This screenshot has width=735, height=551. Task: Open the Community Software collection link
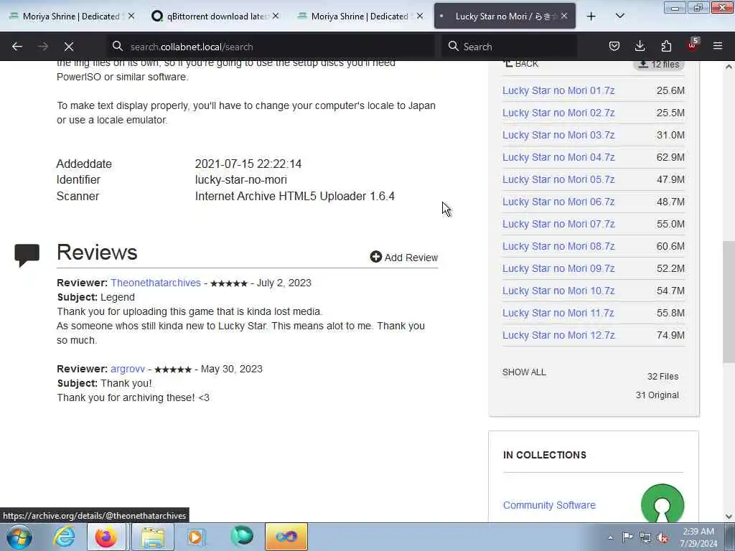pos(549,505)
